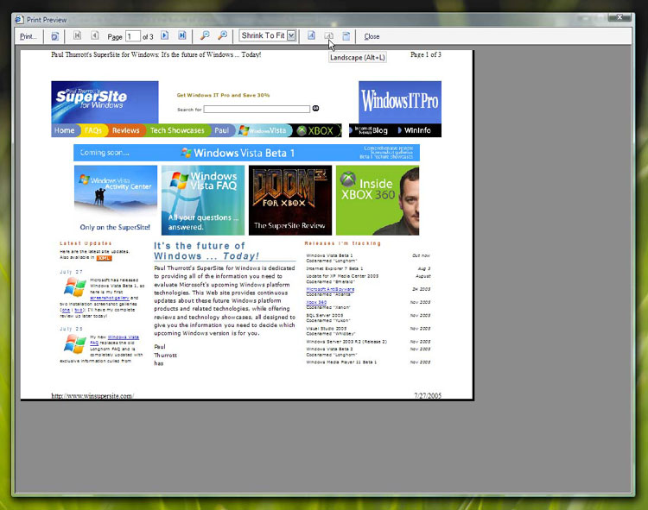Open the Page Setup icon
The height and width of the screenshot is (510, 648).
(x=54, y=36)
